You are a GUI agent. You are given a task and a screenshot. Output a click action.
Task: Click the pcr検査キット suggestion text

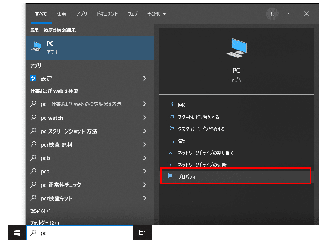click(56, 198)
